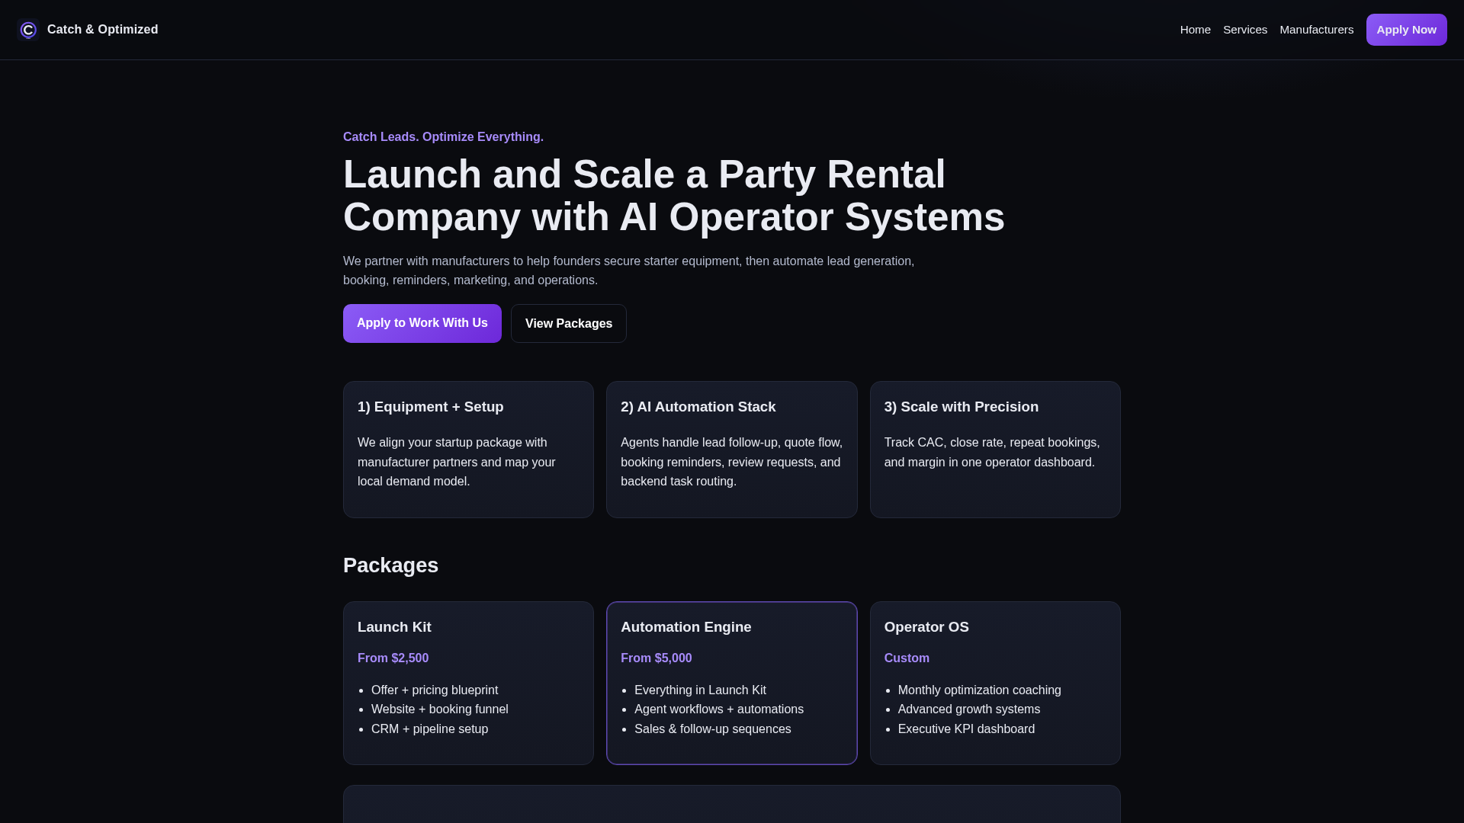This screenshot has width=1464, height=823.
Task: Select the Operator OS package title
Action: [926, 627]
